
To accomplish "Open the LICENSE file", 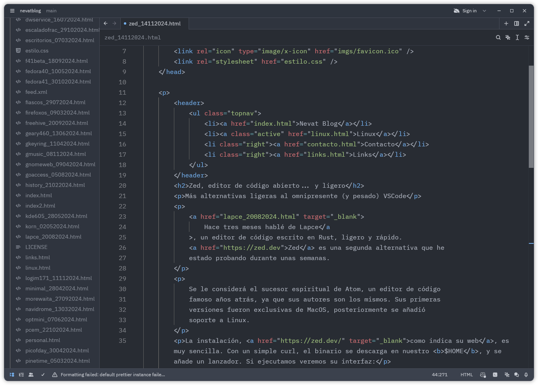I will [36, 247].
